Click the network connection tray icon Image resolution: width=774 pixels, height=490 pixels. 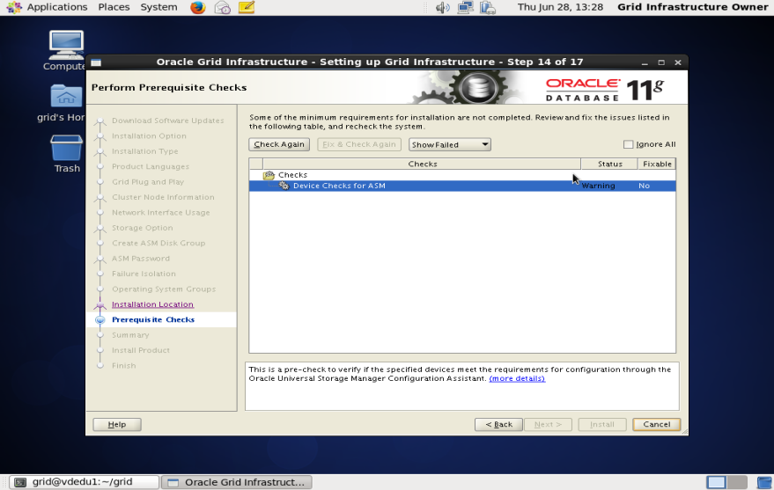pos(465,7)
